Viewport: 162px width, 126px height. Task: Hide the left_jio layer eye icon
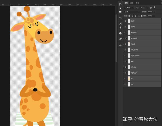[x=126, y=67]
